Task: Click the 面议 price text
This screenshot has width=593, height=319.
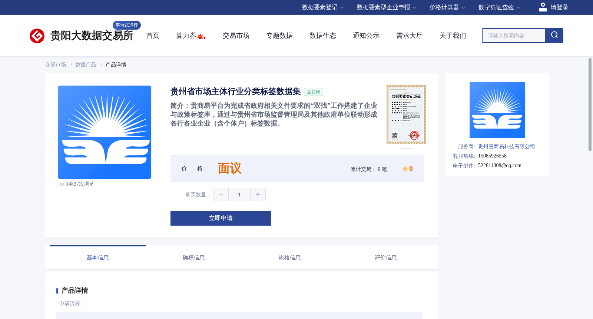Action: point(229,169)
